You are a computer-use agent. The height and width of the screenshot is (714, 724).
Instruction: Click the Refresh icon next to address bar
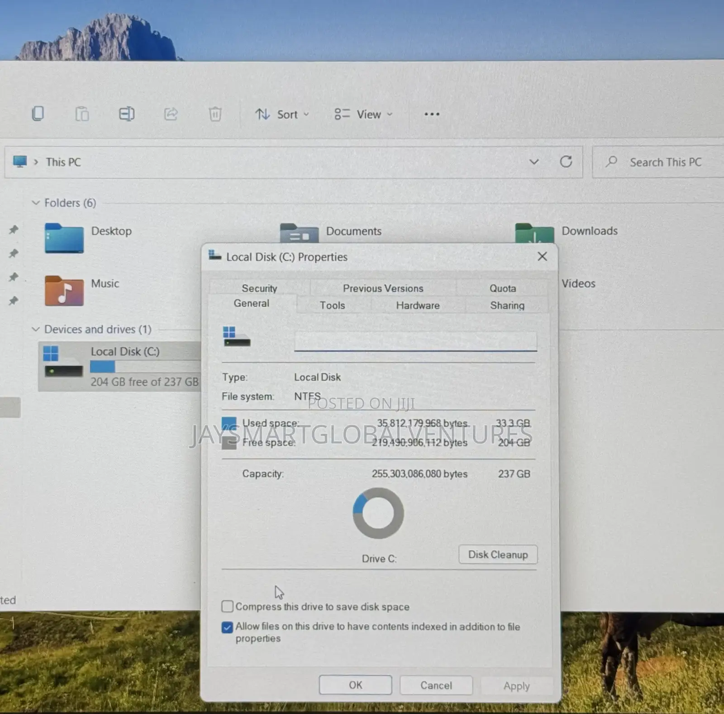[x=566, y=162]
